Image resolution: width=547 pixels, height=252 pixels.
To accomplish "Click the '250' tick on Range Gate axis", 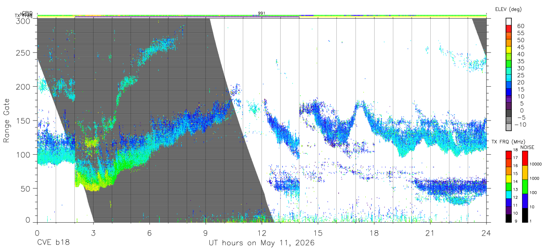I will 24,52.
